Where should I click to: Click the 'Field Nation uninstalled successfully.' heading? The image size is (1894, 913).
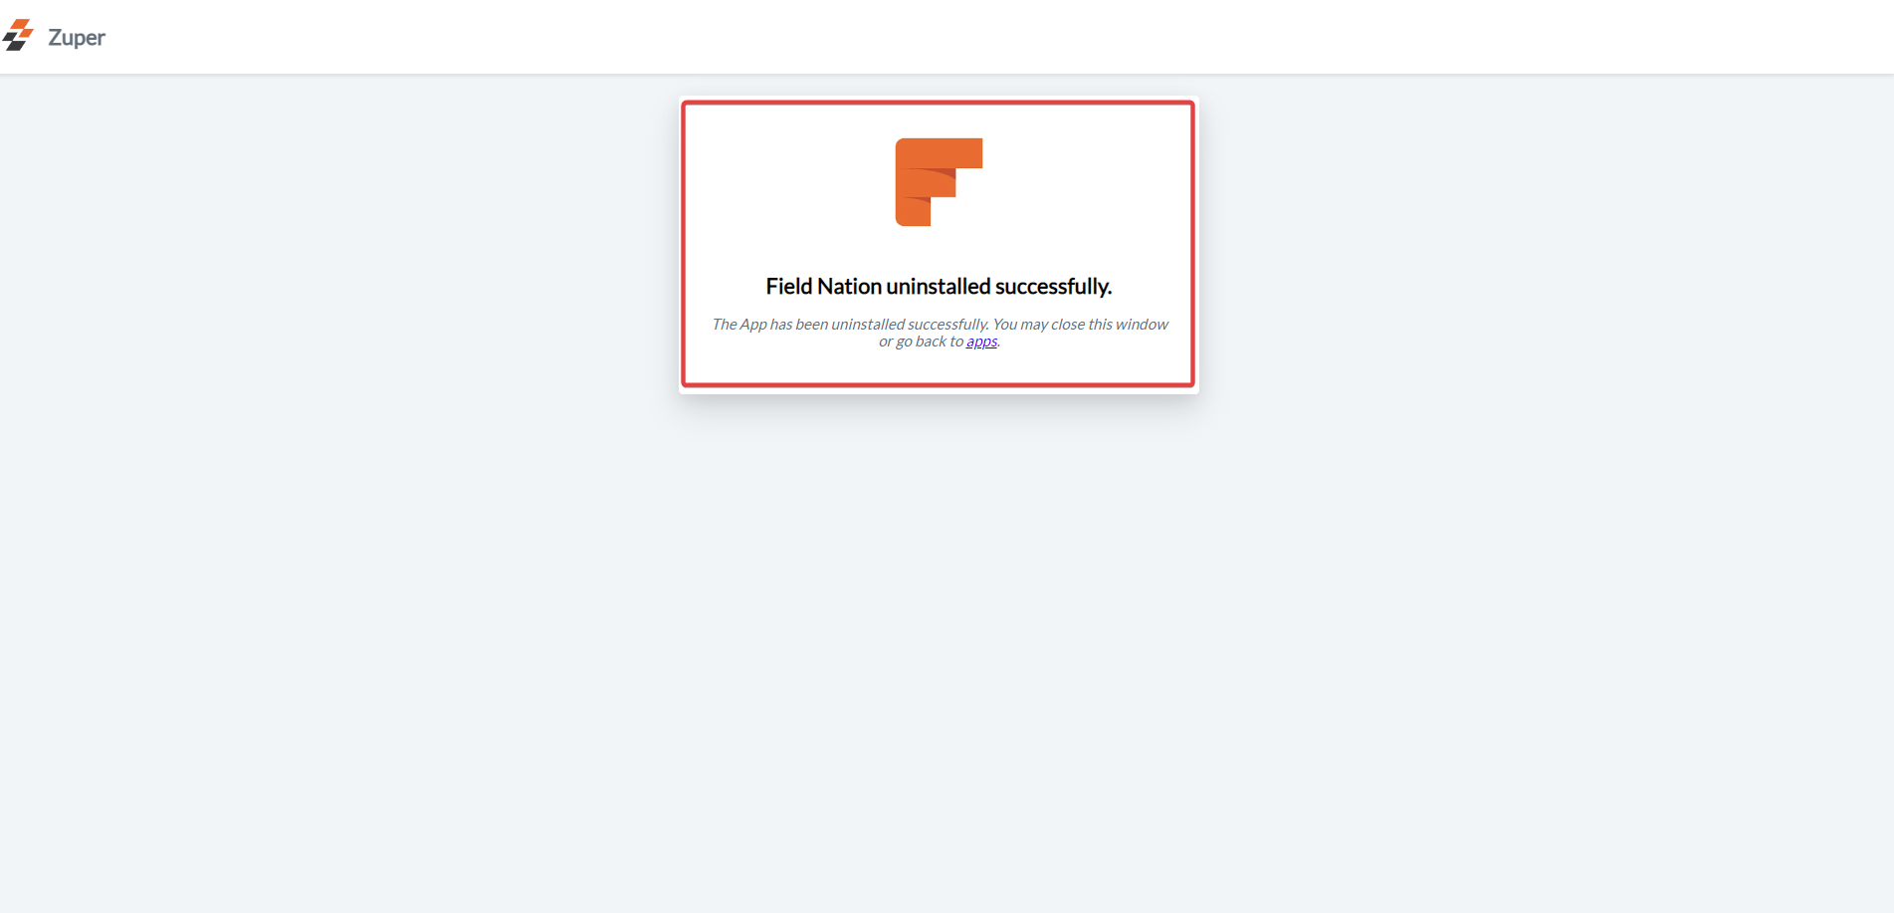pos(939,287)
